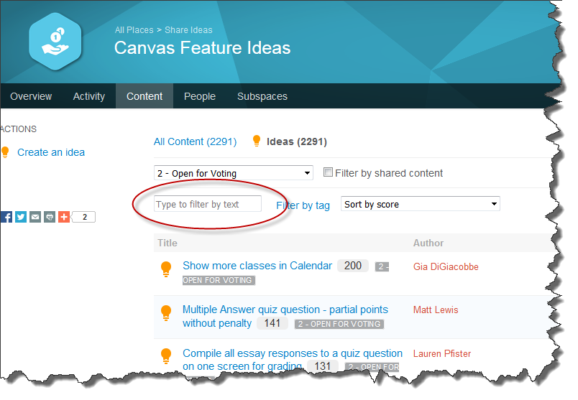The image size is (578, 400).
Task: Share page via email icon
Action: 35,217
